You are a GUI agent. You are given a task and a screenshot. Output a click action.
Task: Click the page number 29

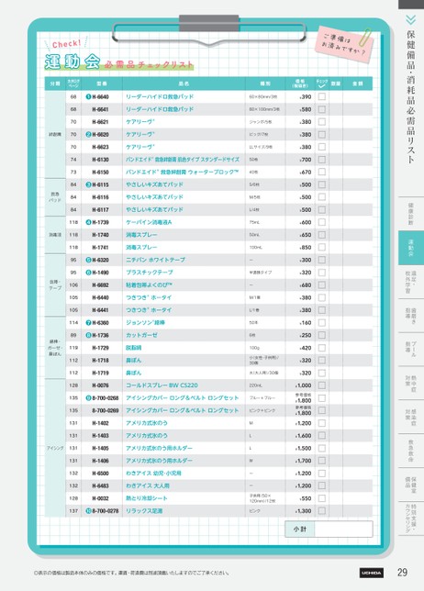point(402,573)
